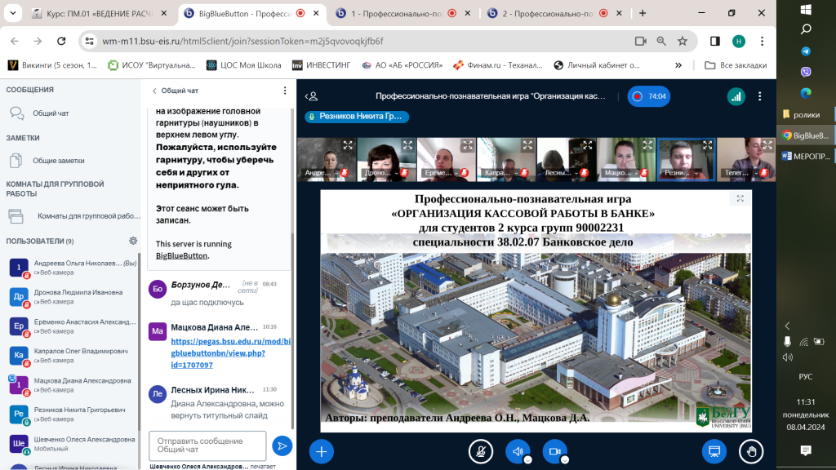
Task: Click the blue plus actions button
Action: [322, 451]
